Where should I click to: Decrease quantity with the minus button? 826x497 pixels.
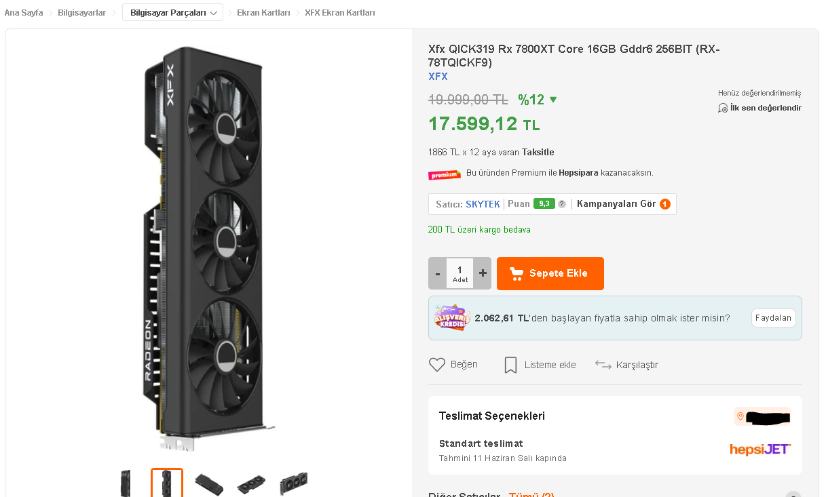(438, 273)
